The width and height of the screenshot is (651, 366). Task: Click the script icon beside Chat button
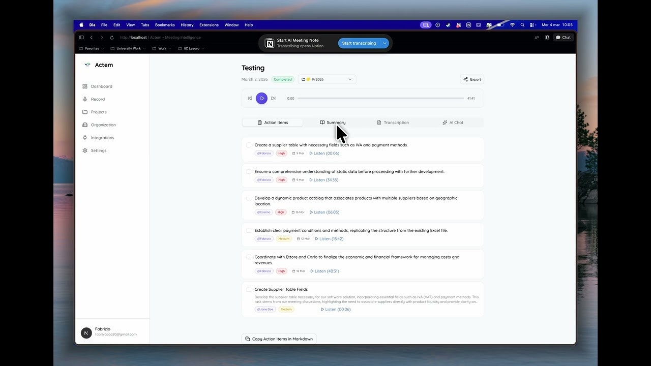(547, 37)
